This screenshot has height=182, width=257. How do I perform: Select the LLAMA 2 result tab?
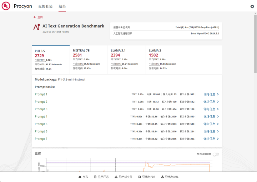tap(165, 60)
